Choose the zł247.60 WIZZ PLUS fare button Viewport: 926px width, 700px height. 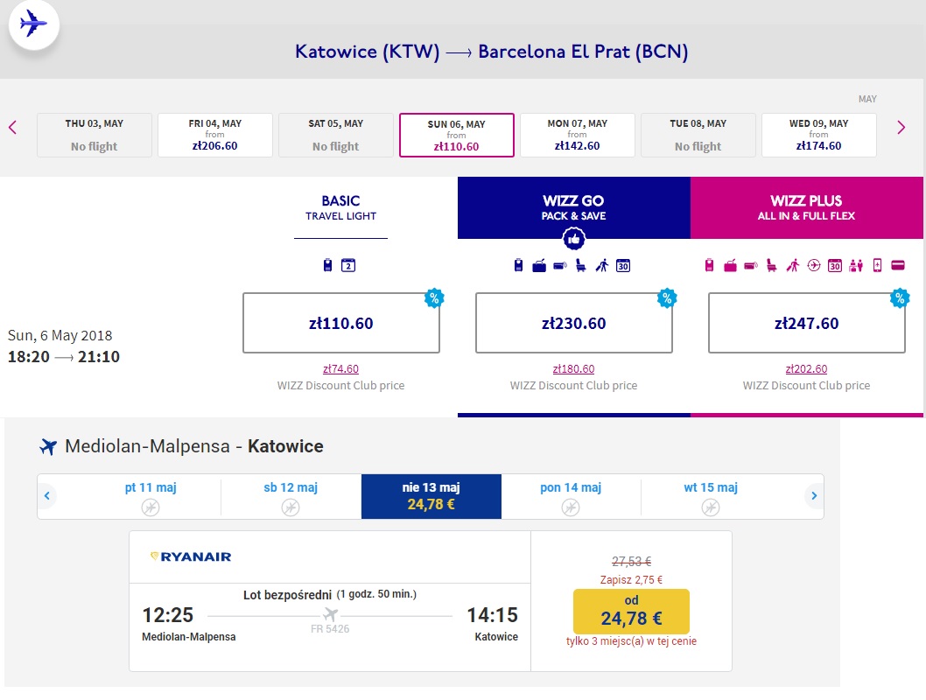click(x=806, y=323)
